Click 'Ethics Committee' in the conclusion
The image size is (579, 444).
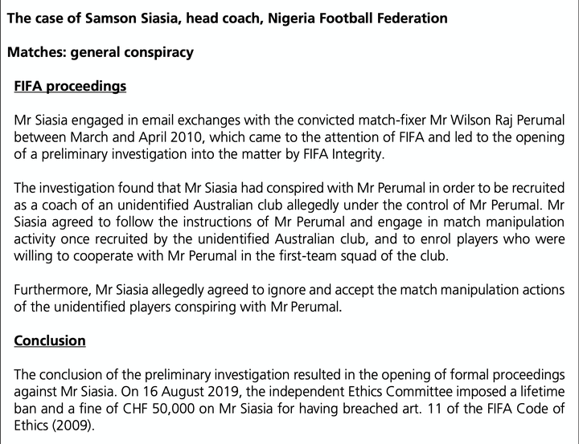coord(398,392)
